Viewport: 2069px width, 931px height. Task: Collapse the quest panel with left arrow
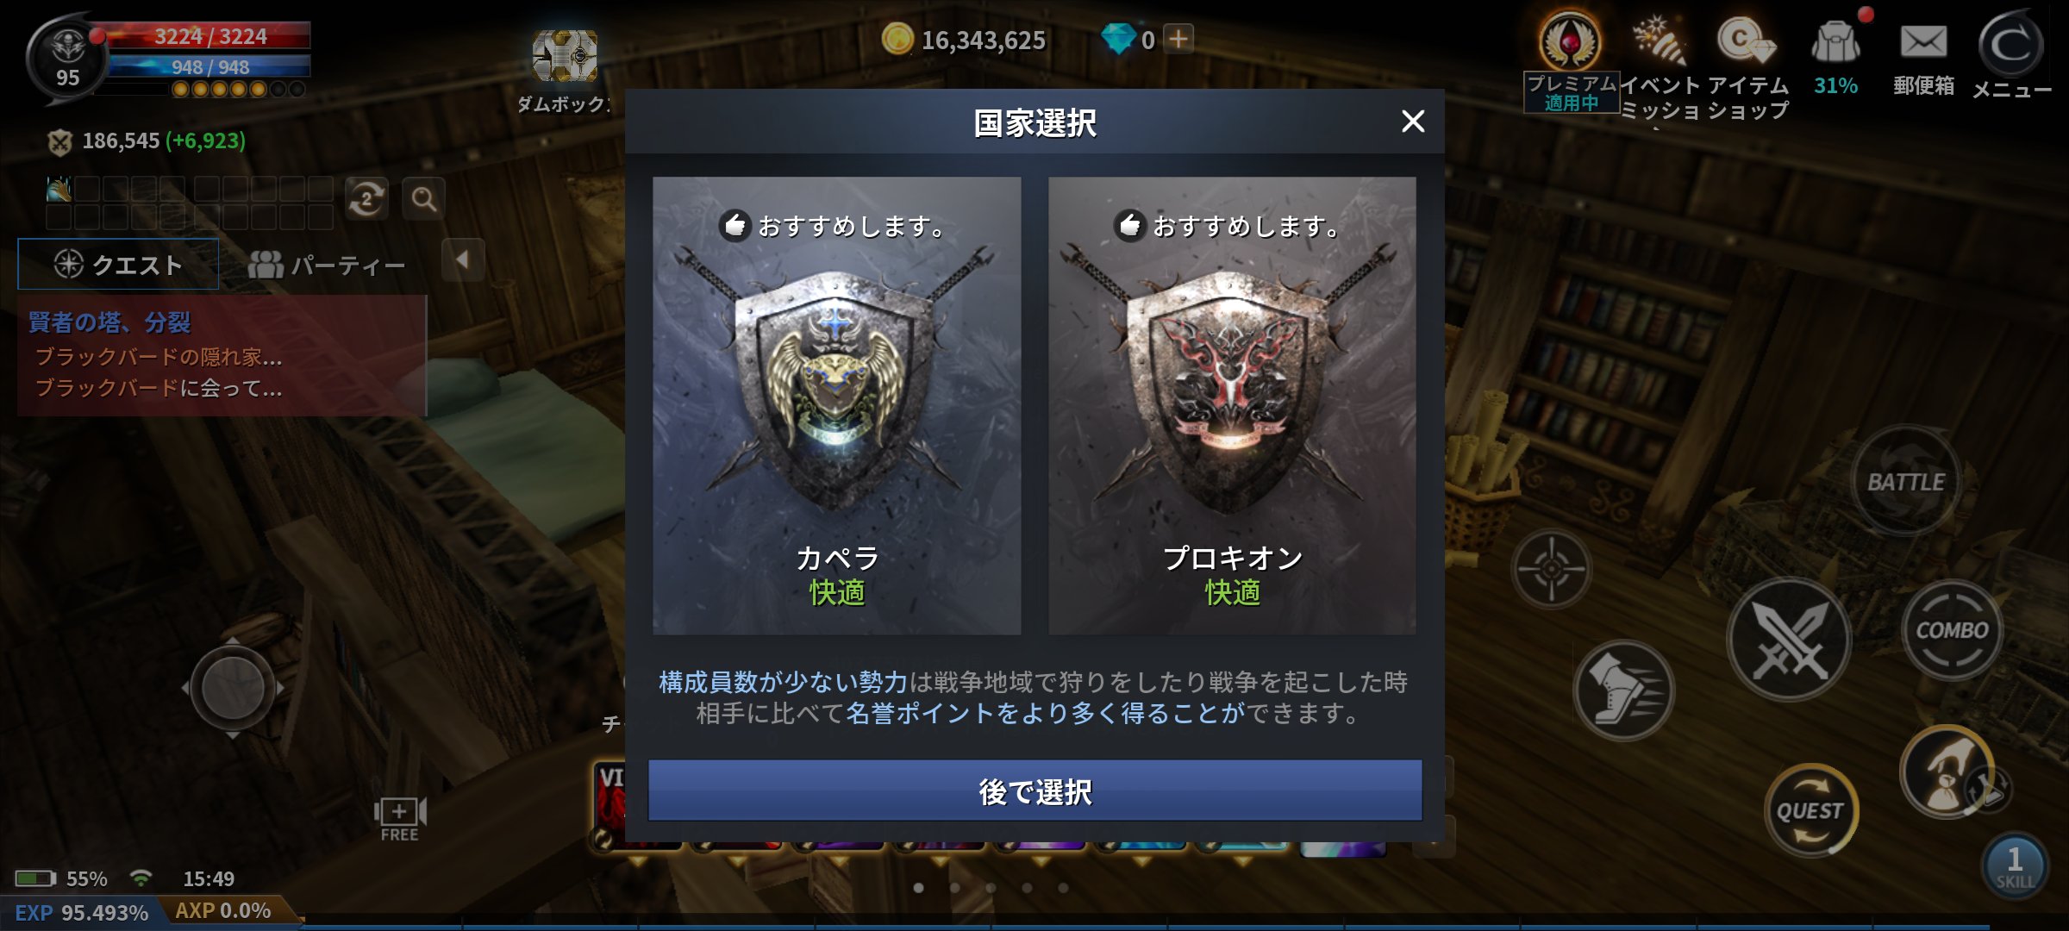pos(463,259)
